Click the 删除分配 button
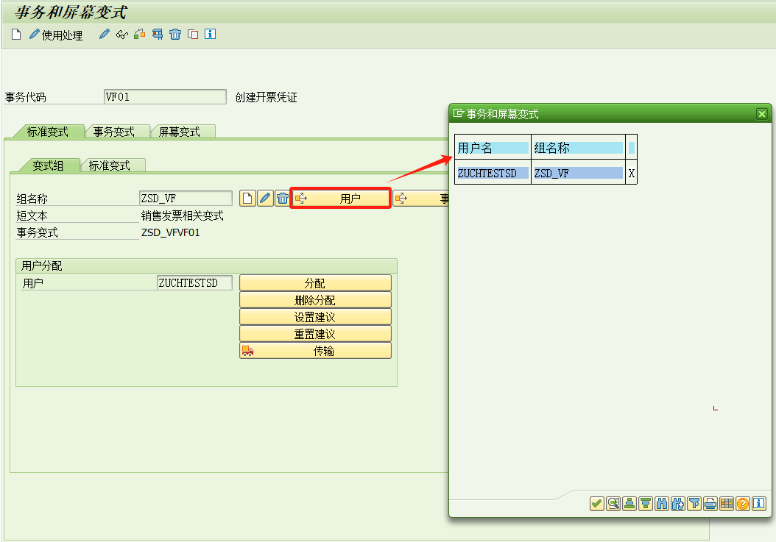Image resolution: width=776 pixels, height=542 pixels. pos(315,300)
